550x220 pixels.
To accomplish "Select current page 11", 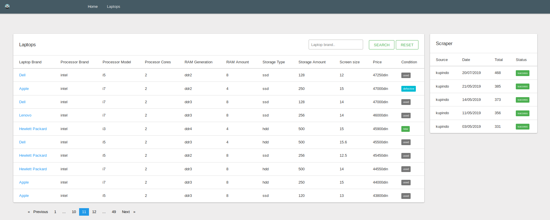I will [84, 212].
